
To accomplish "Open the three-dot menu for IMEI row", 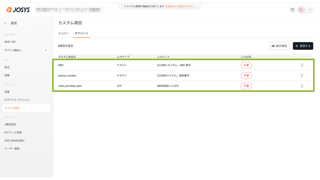I will coord(302,65).
